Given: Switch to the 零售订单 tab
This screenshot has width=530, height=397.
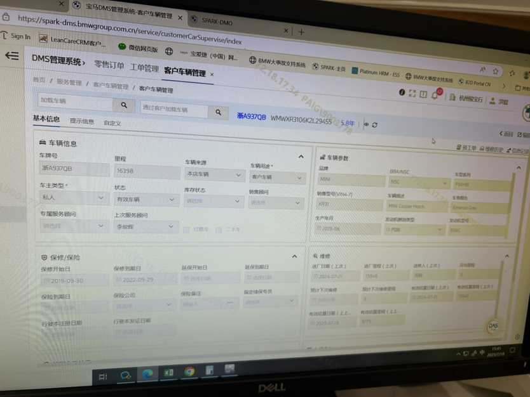Looking at the screenshot, I should coord(109,65).
